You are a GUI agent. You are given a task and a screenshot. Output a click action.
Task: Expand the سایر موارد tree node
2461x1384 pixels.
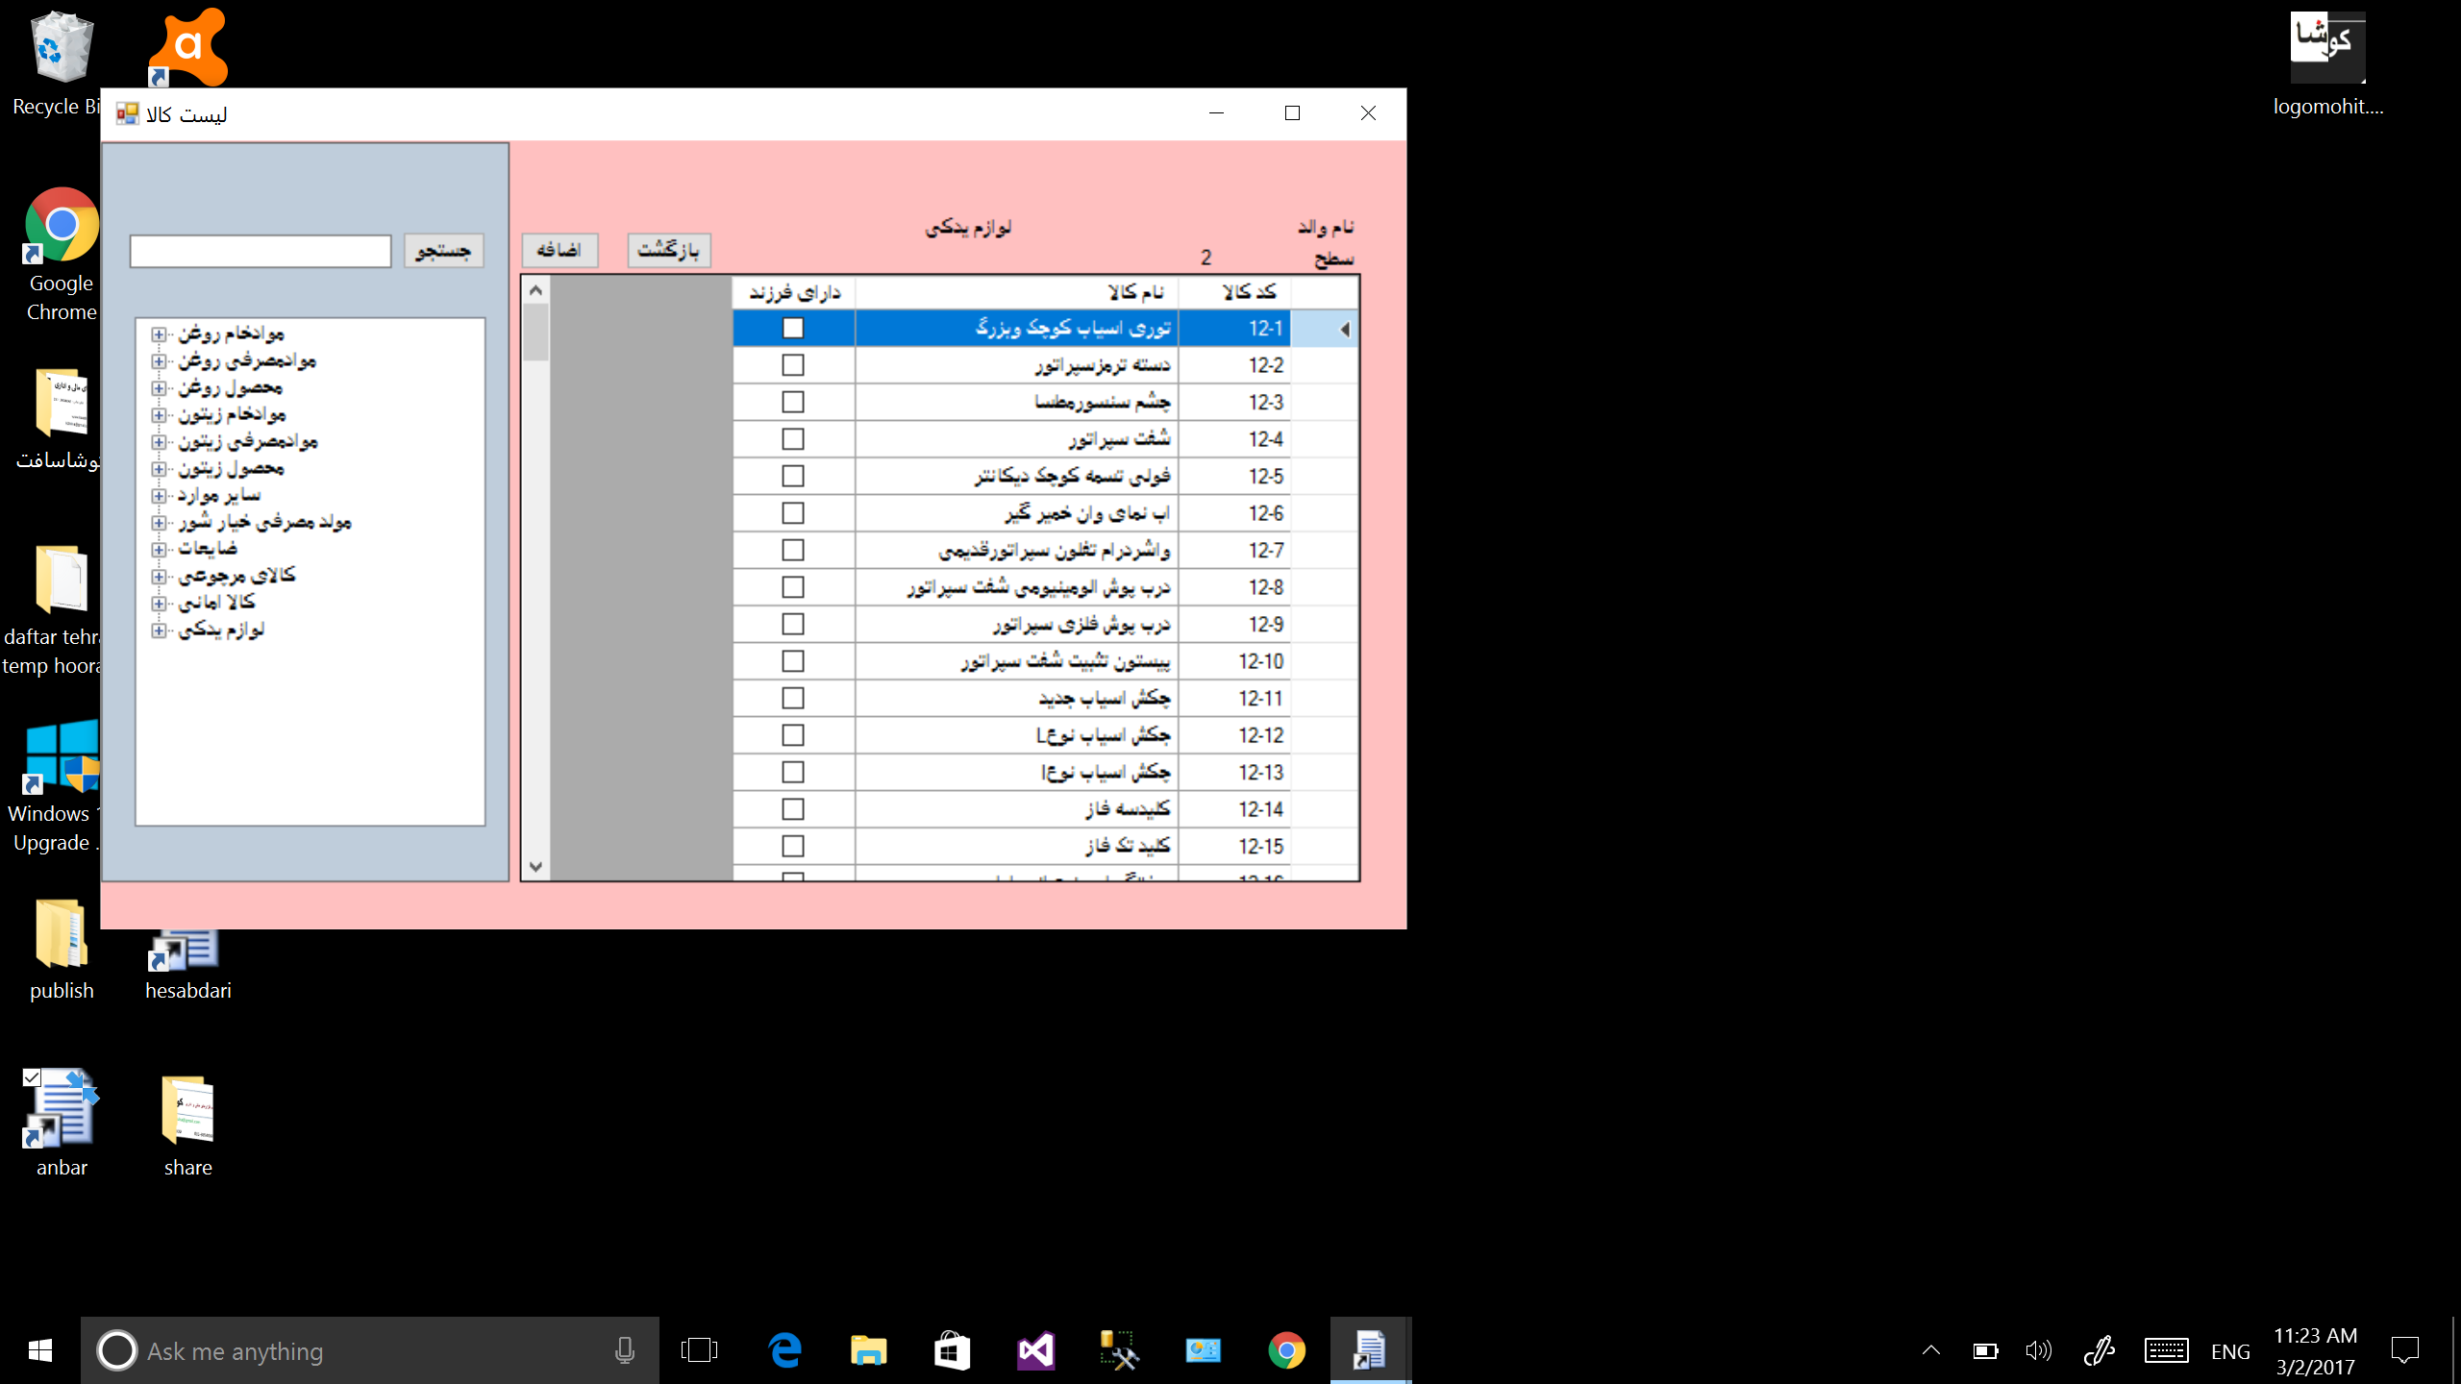(x=159, y=496)
